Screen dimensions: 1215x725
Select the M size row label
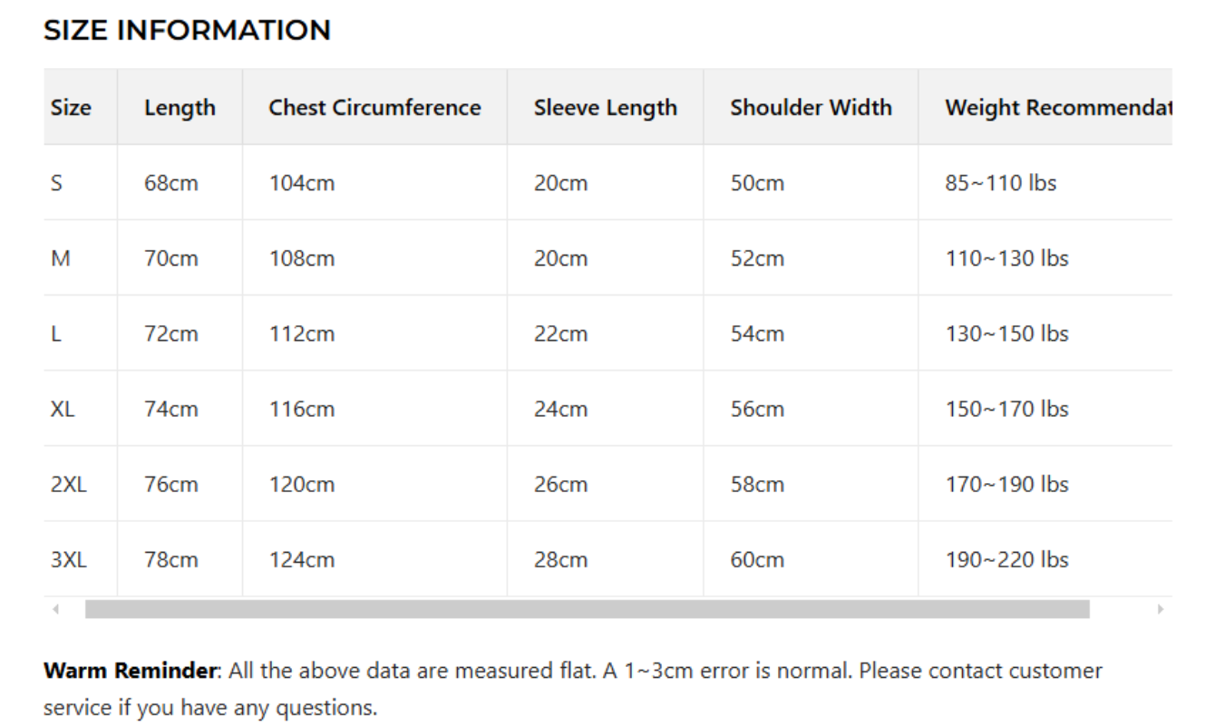coord(61,258)
